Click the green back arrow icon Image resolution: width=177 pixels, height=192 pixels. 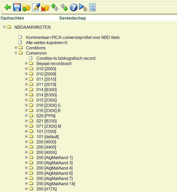click(x=7, y=7)
